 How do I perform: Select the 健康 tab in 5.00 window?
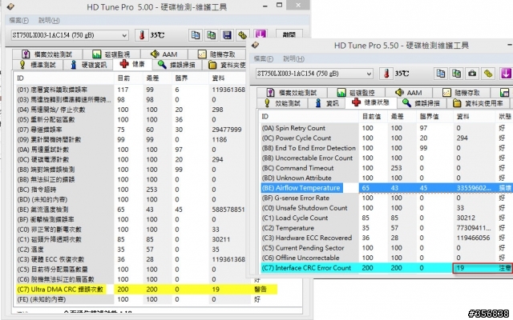coord(132,64)
